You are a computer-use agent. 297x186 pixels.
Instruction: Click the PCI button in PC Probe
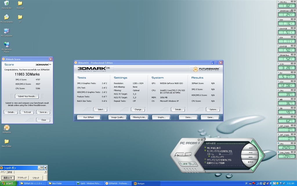pyautogui.click(x=251, y=153)
